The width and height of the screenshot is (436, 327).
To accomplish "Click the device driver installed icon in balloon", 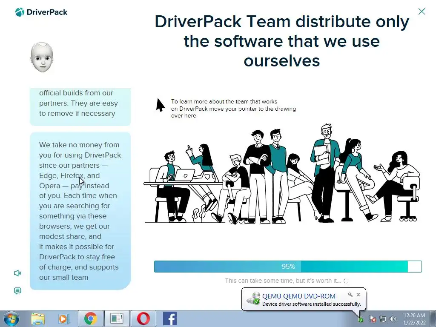I will (253, 298).
